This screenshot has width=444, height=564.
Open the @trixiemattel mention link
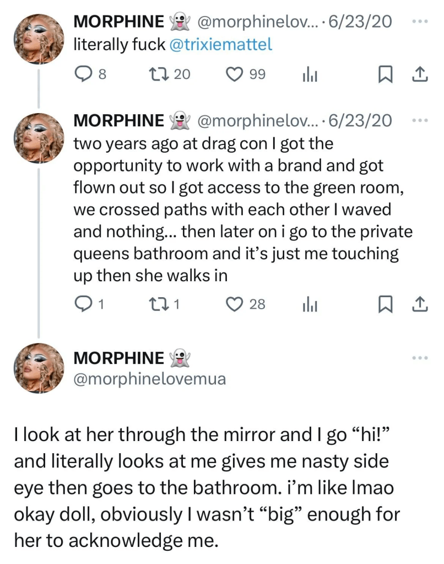221,45
